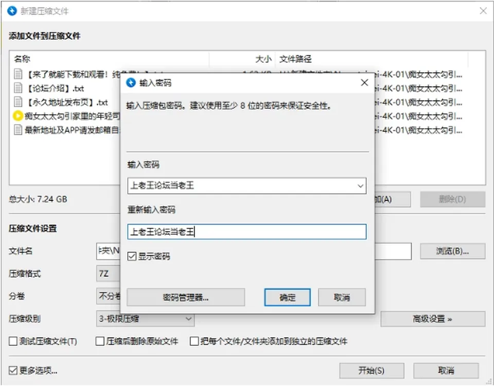Select the 【论坛介绍】.txt file name

click(55, 88)
